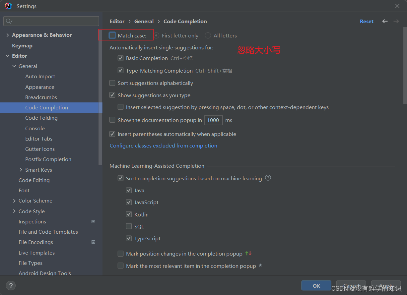The height and width of the screenshot is (295, 407).
Task: Enable Mark position changes checkbox
Action: (x=121, y=254)
